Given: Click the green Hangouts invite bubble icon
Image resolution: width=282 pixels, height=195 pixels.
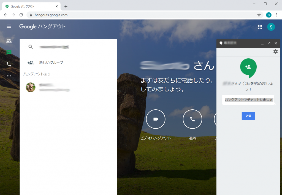Looking at the screenshot, I should pos(248,68).
